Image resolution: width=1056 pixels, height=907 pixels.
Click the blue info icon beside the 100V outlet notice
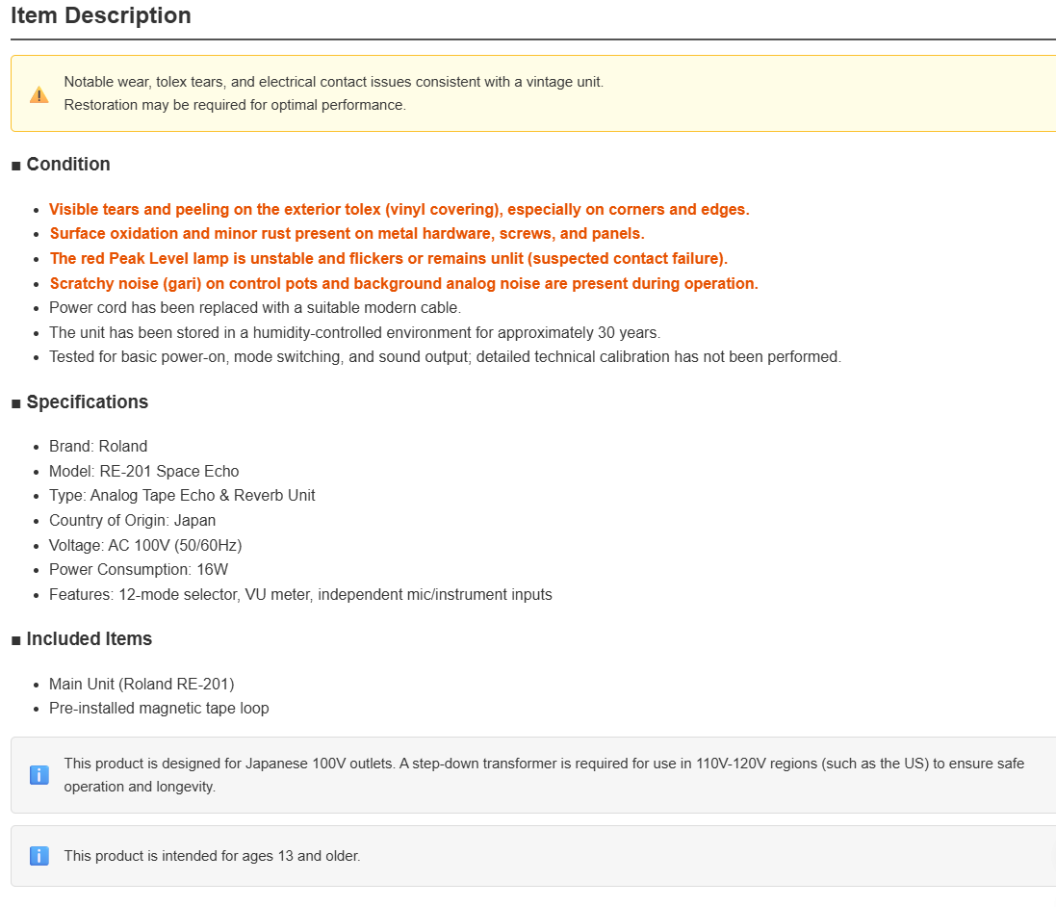point(39,775)
